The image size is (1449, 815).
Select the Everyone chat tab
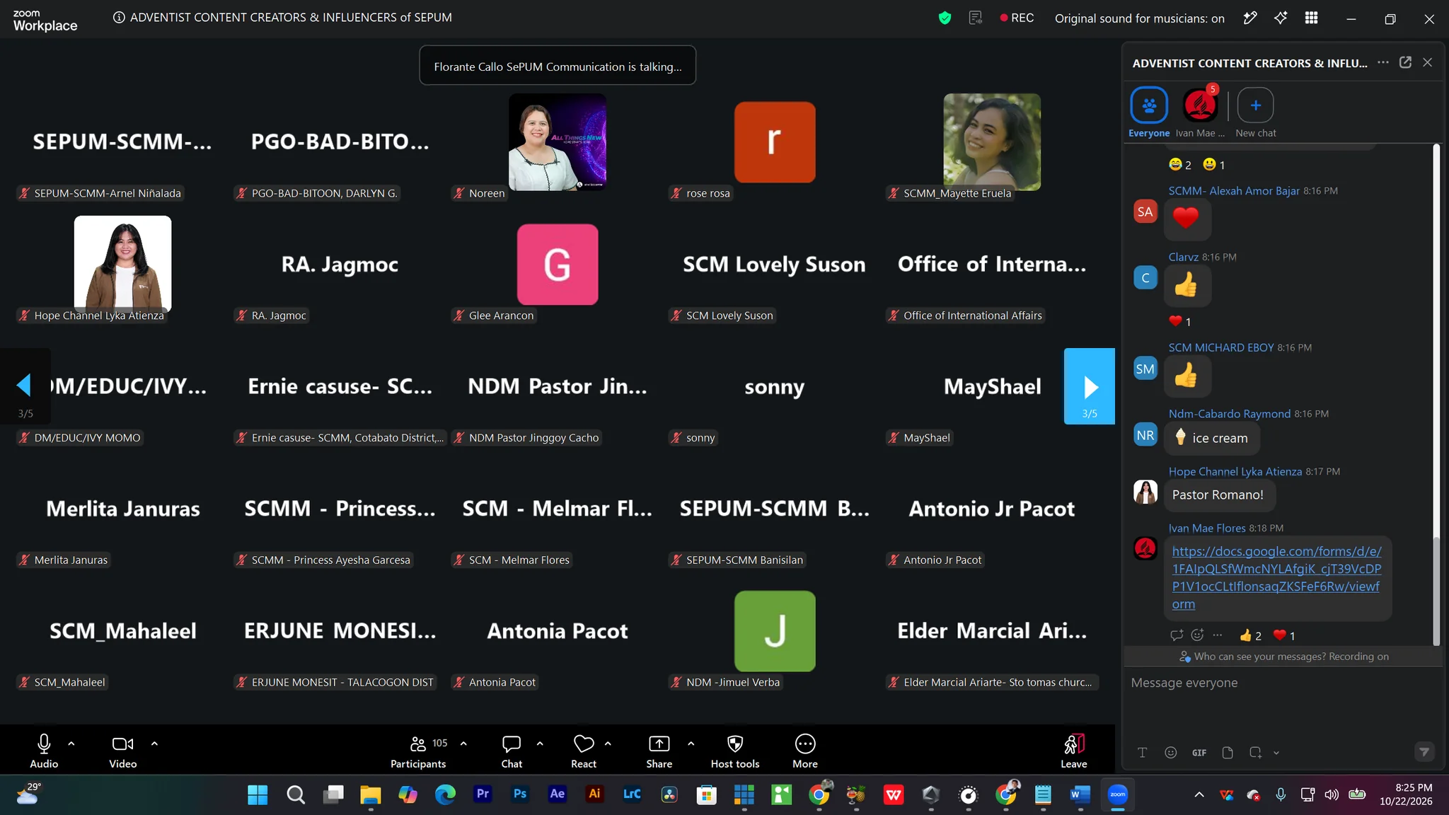coord(1149,113)
